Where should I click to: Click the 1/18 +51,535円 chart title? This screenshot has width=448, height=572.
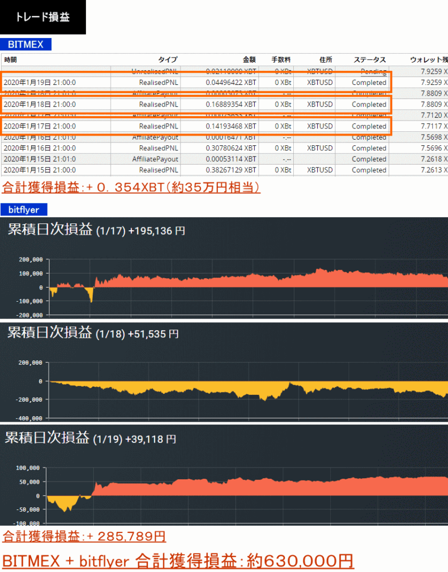click(x=93, y=333)
